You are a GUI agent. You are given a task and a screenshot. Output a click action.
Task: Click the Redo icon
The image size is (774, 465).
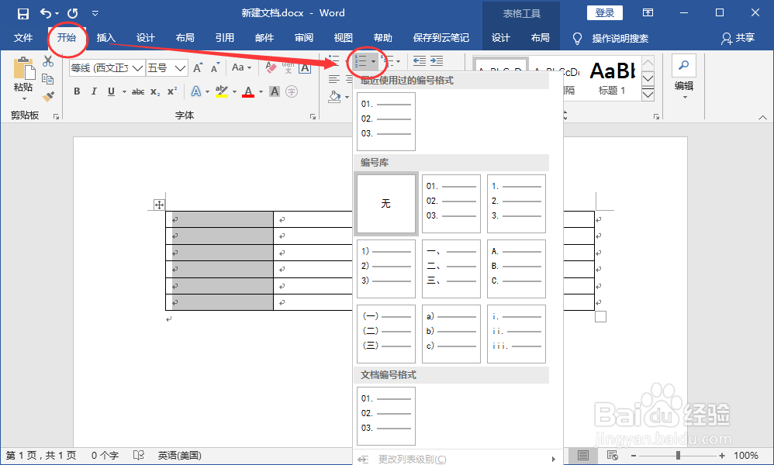[73, 13]
